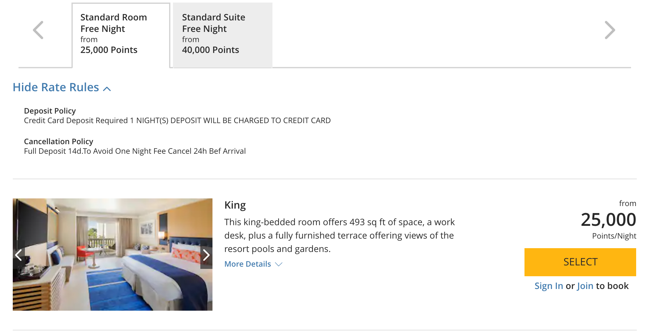Screen dimensions: 647x333
Task: Click the Join link to book
Action: pyautogui.click(x=585, y=286)
